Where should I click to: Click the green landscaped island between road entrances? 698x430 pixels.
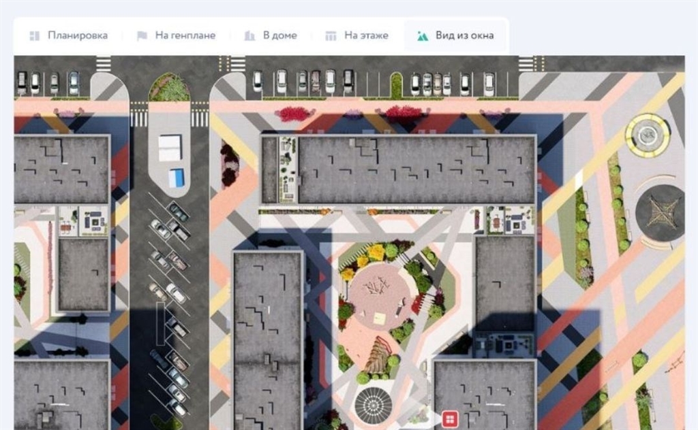click(170, 87)
